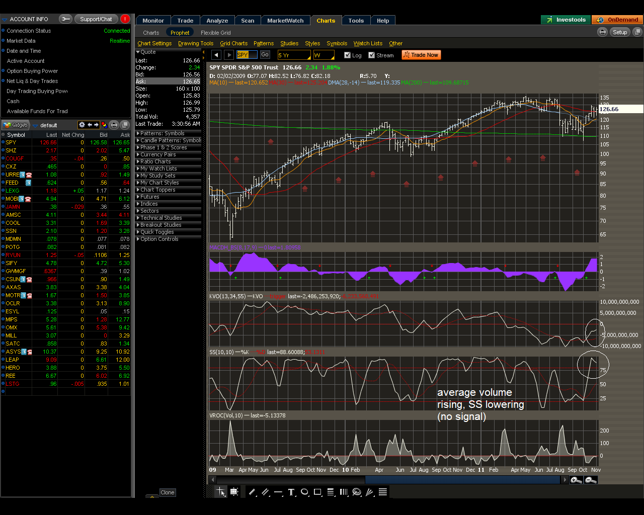Open account info wrench settings
Viewport: 644px width, 515px height.
coord(65,19)
